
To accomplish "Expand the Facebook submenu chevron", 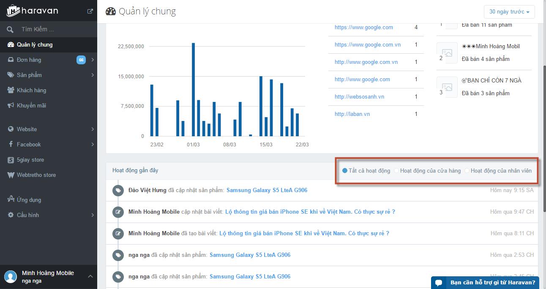I will (93, 144).
